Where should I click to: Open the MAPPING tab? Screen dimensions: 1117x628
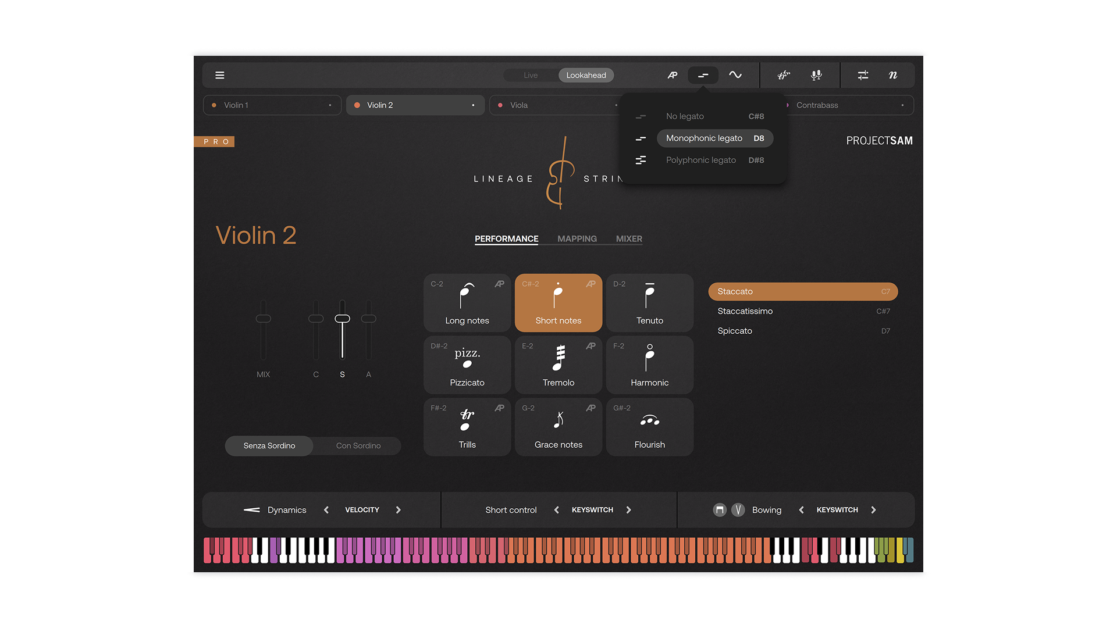577,239
